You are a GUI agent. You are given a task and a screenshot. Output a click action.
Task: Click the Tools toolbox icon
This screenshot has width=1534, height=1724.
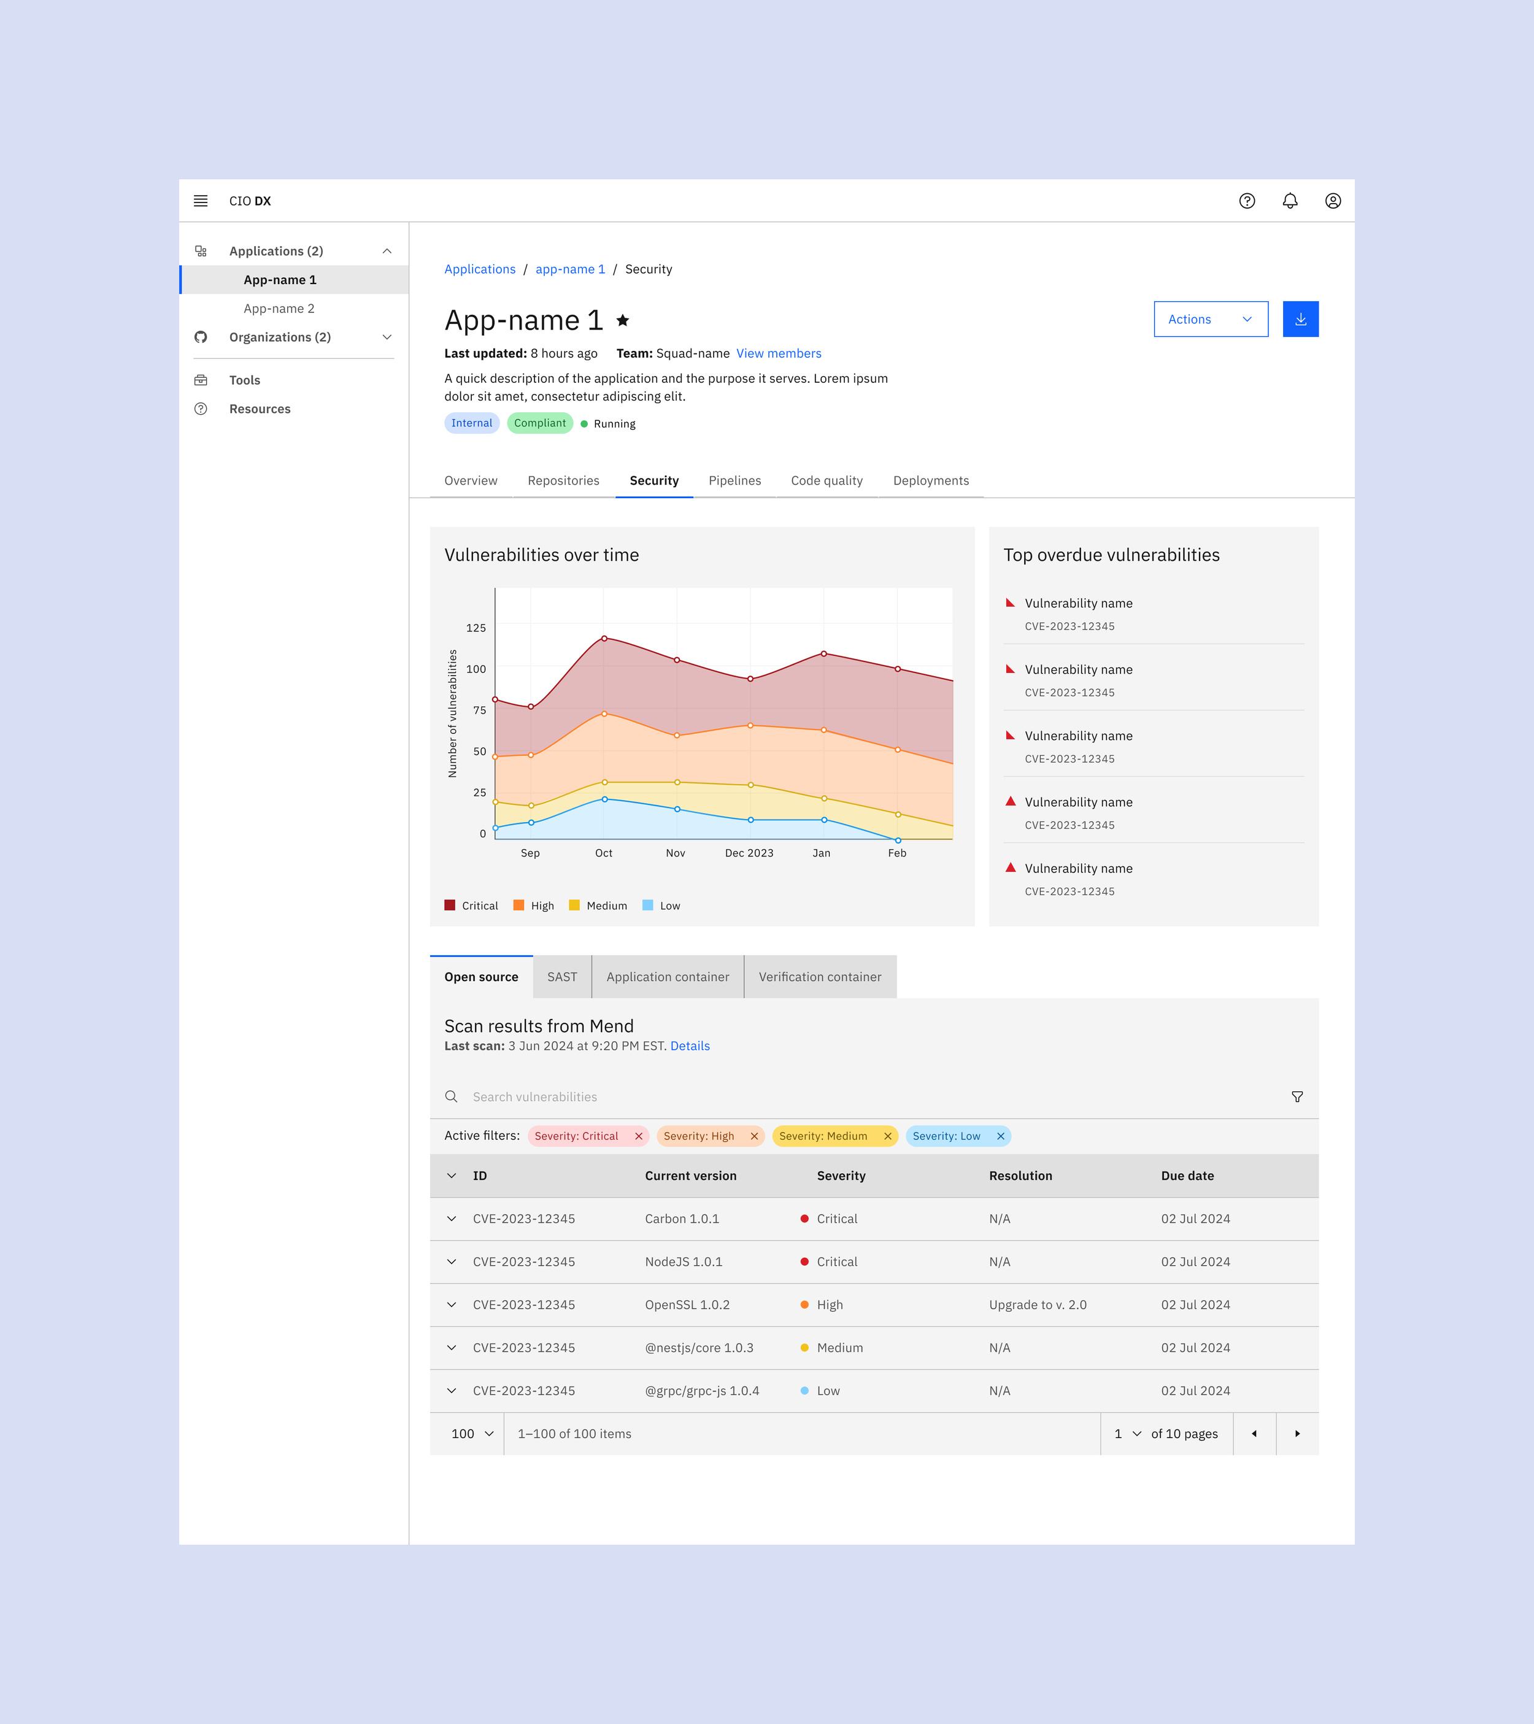tap(201, 380)
